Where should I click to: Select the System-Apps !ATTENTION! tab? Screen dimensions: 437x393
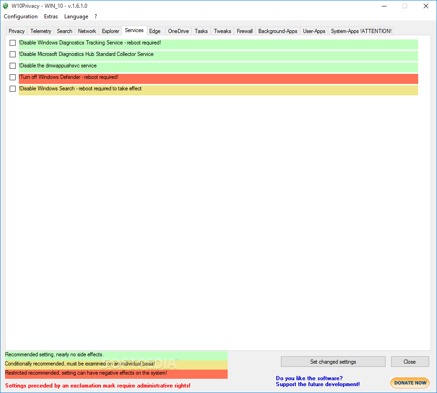(361, 31)
